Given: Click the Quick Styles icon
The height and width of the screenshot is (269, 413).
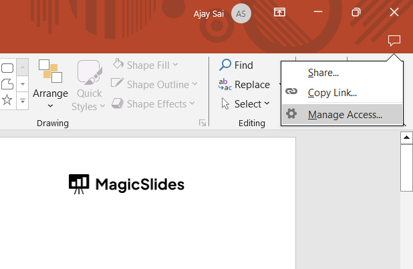Looking at the screenshot, I should click(x=89, y=73).
